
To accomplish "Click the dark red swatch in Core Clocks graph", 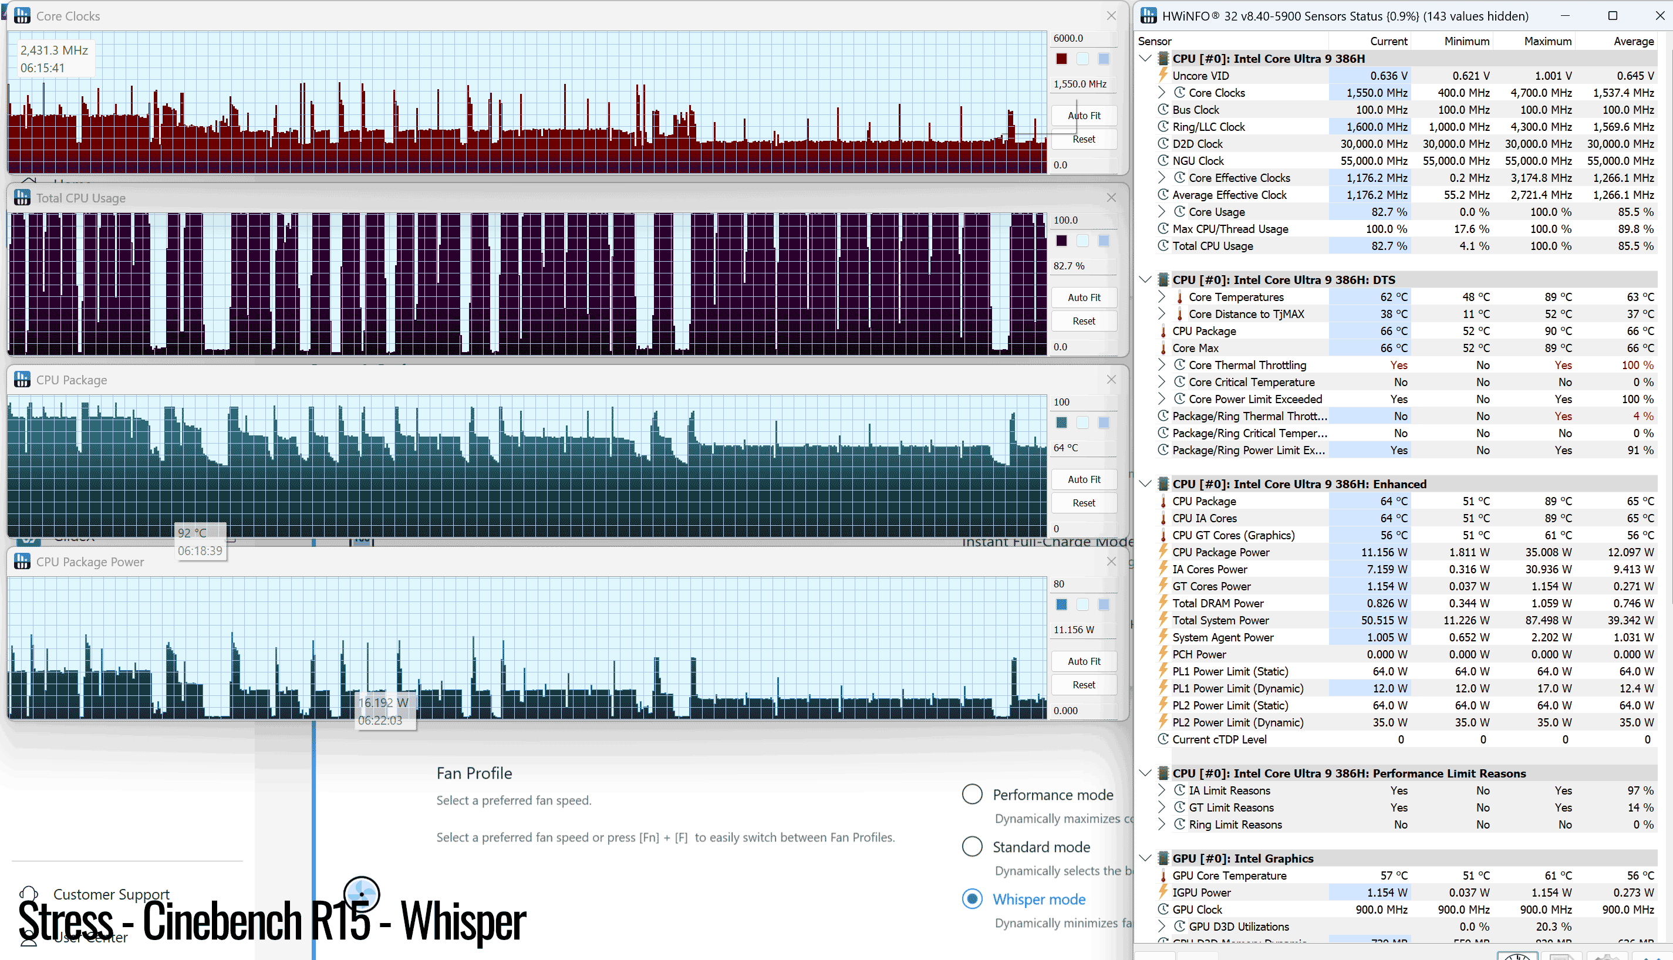I will [x=1061, y=59].
